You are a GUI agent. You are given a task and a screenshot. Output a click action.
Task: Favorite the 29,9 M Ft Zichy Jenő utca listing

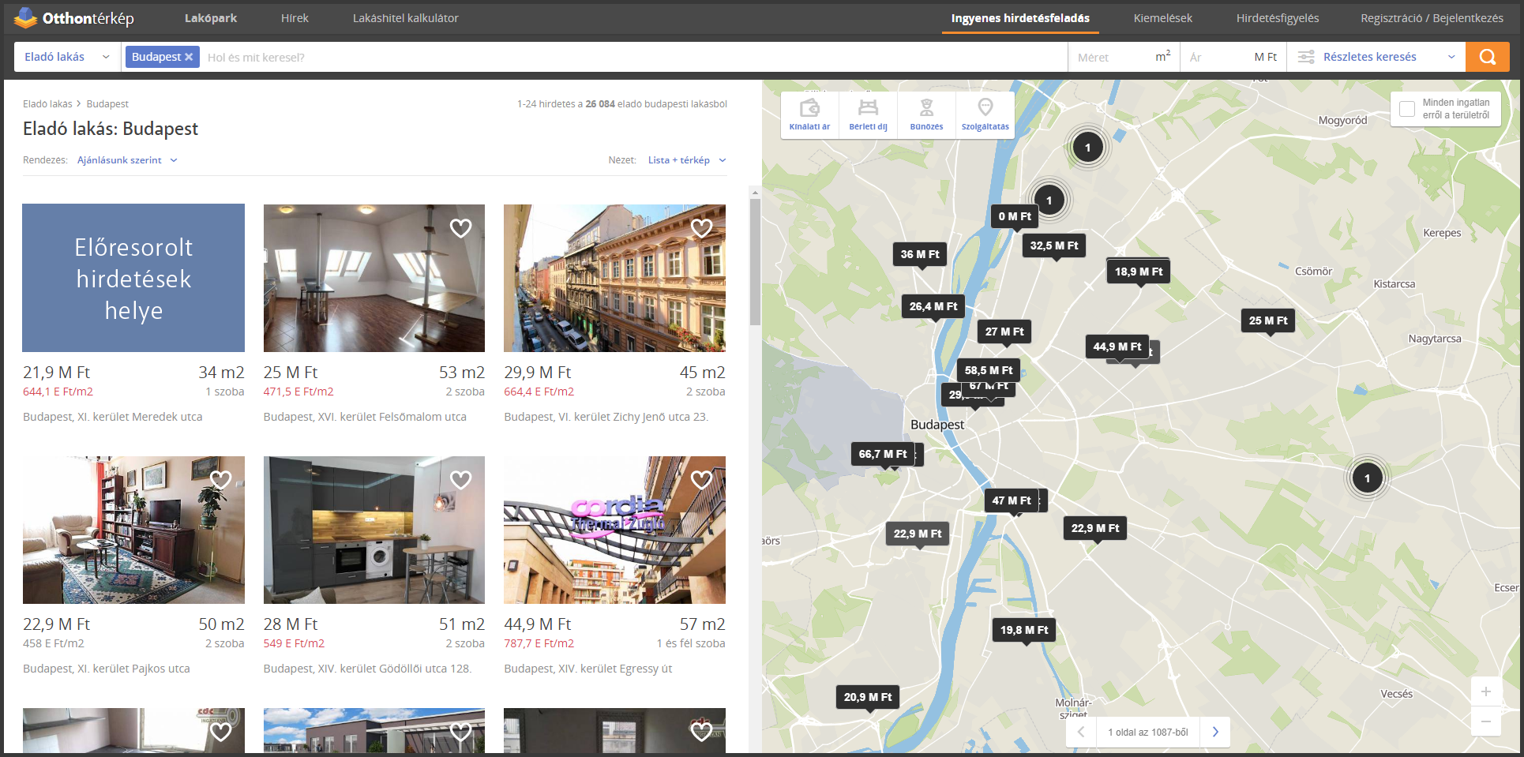coord(701,228)
